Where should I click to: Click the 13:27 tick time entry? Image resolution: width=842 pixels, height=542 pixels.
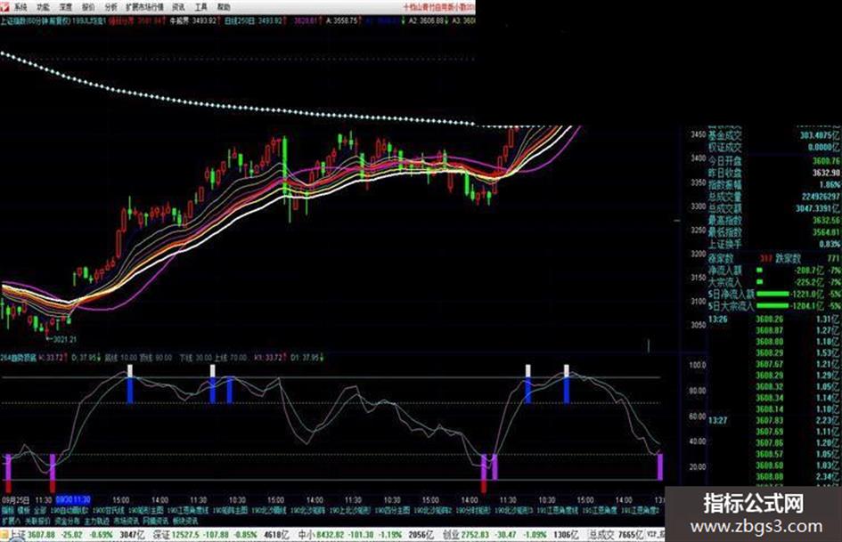(718, 420)
